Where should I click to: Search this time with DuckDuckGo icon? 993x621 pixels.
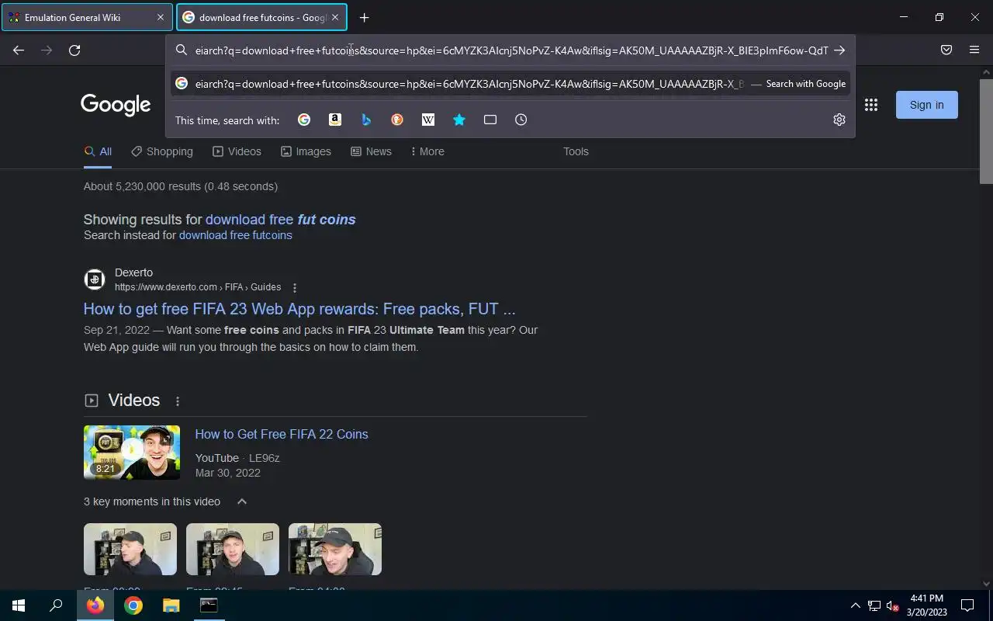pyautogui.click(x=397, y=120)
